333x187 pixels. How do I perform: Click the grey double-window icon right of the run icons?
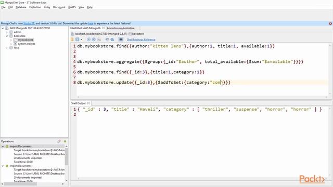[107, 39]
